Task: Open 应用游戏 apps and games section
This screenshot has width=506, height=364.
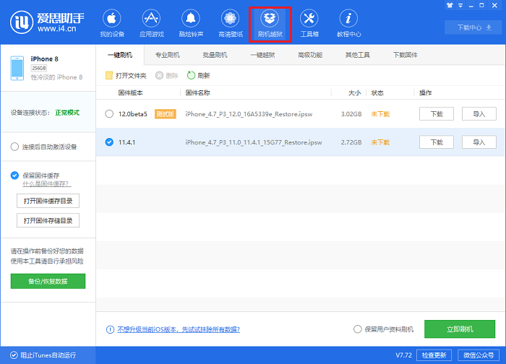Action: click(151, 24)
